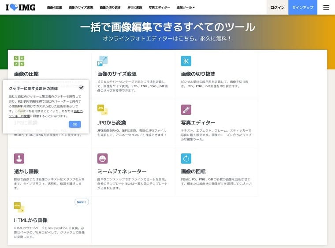Open 追加ツール dropdown menu
The image size is (335, 248).
pyautogui.click(x=186, y=7)
